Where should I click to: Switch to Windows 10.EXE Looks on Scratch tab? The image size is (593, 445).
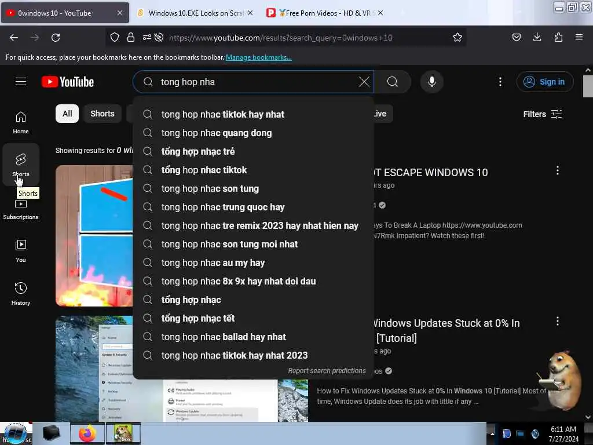196,13
